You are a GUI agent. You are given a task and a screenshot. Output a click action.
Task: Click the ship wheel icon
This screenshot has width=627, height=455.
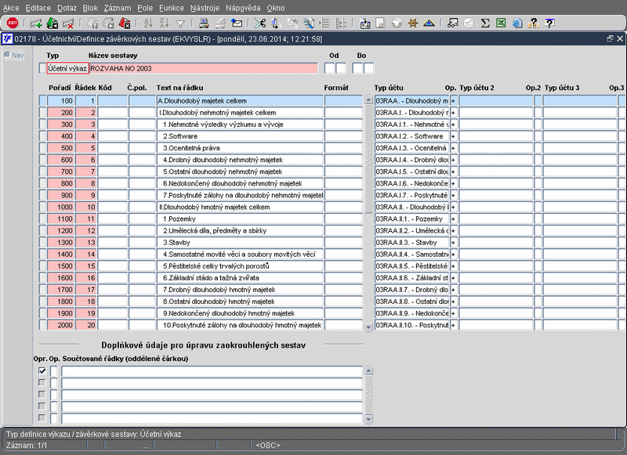click(413, 23)
